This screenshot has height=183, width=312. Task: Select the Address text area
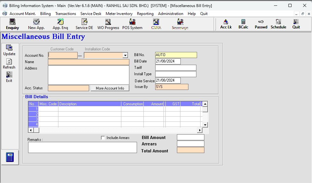pyautogui.click(x=88, y=75)
